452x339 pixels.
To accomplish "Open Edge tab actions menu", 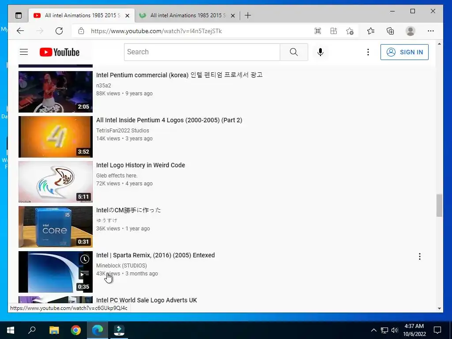I will (19, 15).
